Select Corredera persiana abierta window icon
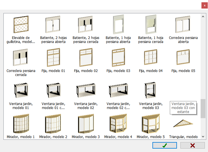 point(183,24)
